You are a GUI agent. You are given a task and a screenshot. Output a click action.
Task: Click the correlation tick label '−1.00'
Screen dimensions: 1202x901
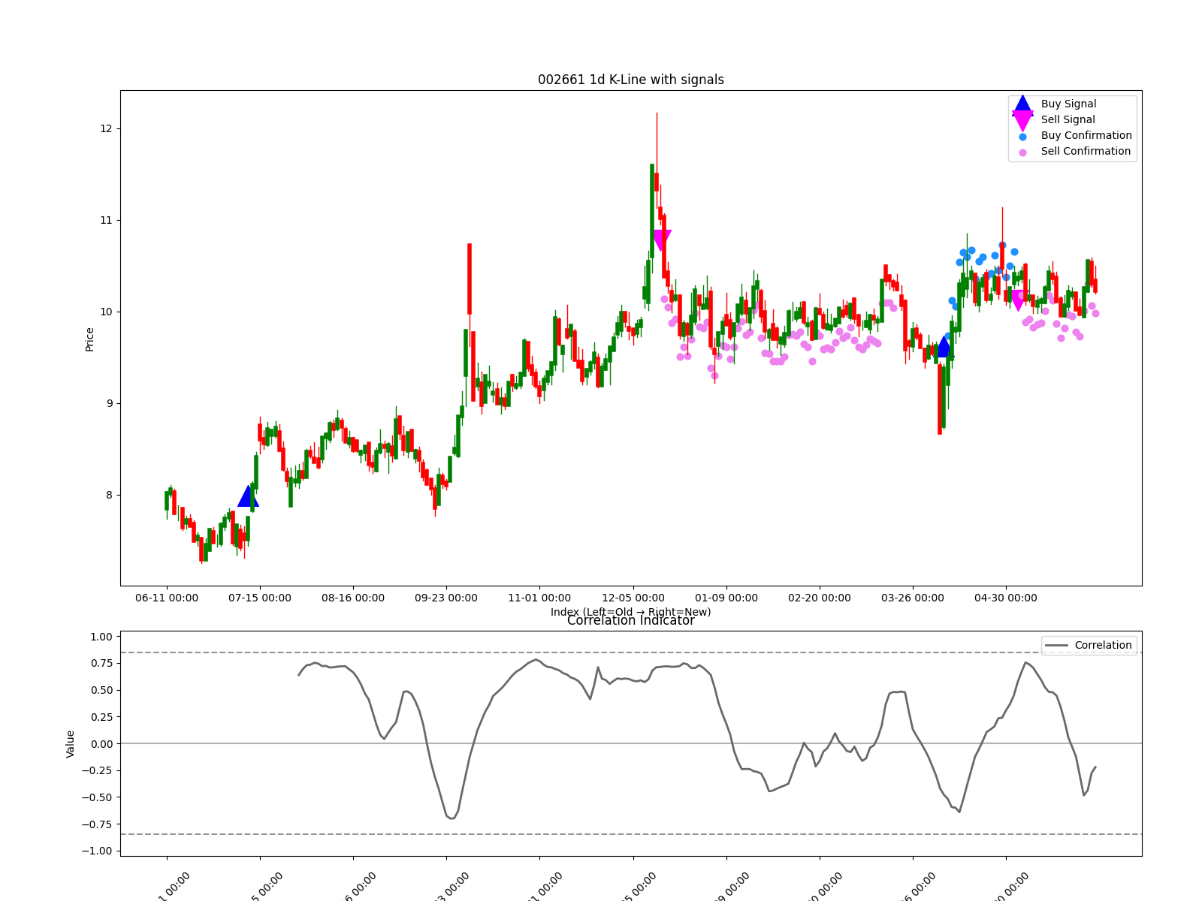[97, 851]
